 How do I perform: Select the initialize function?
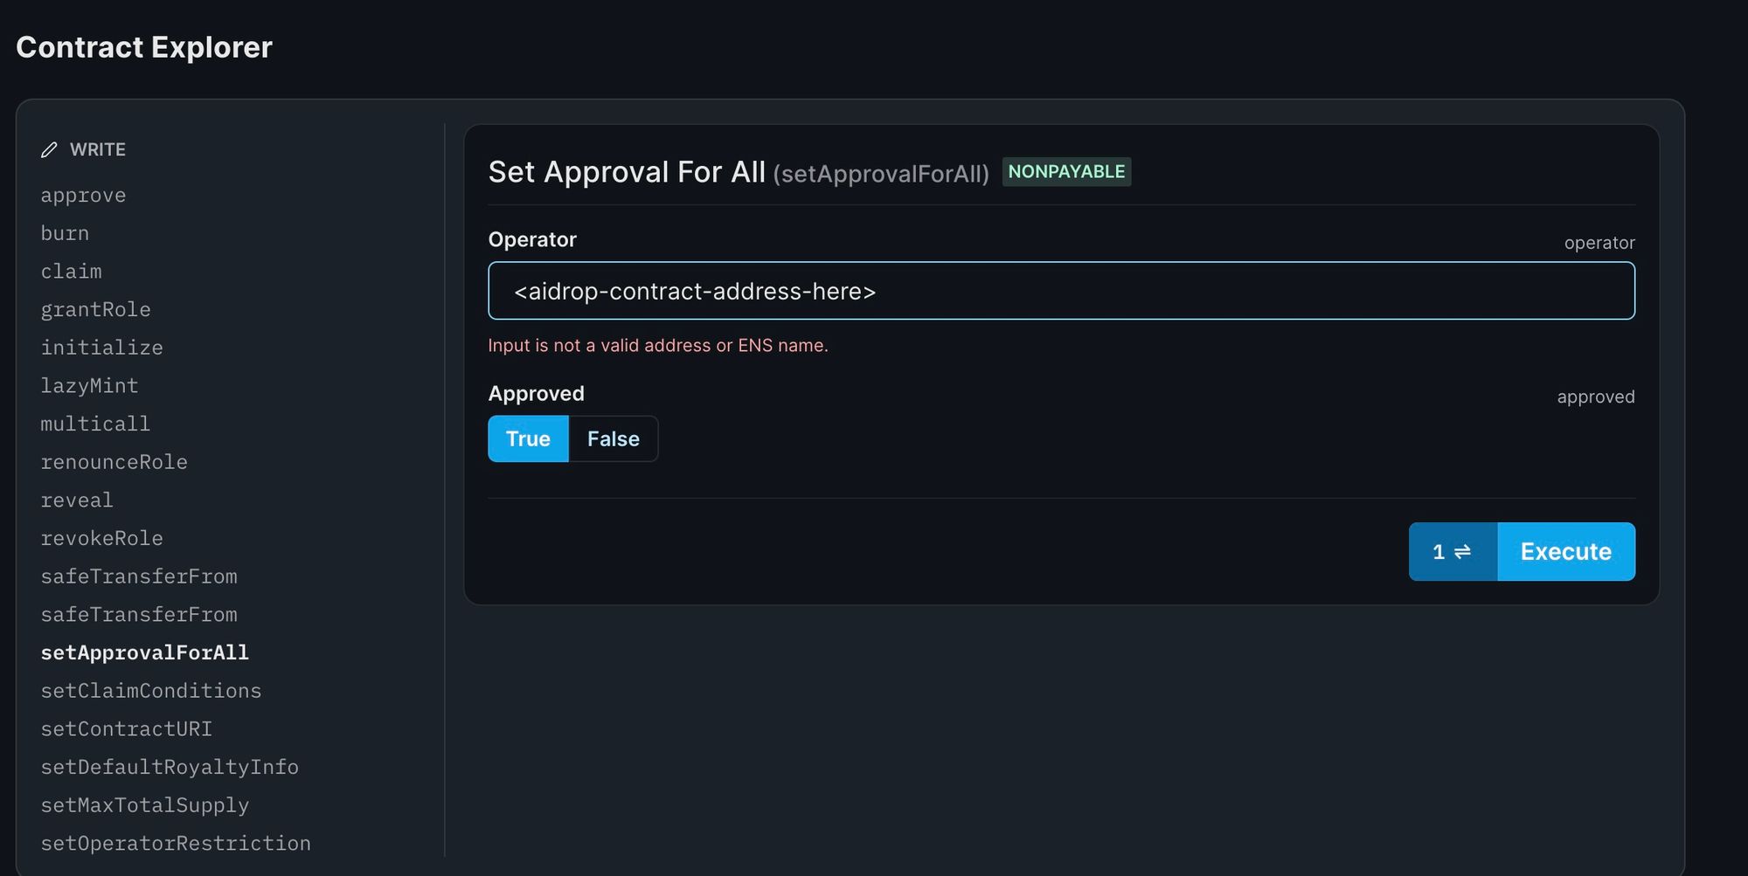click(101, 348)
